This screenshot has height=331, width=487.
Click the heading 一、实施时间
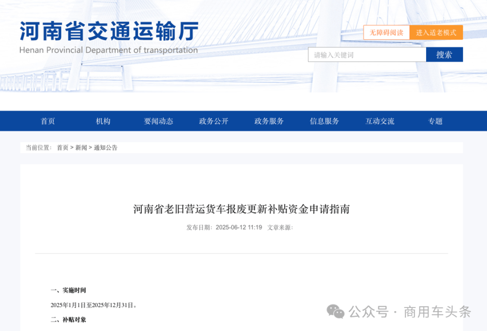[x=69, y=290]
